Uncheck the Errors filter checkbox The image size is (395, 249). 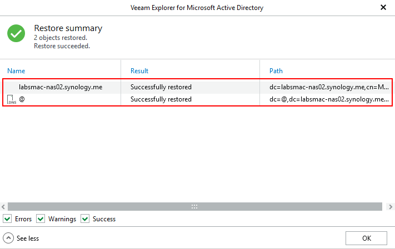7,219
